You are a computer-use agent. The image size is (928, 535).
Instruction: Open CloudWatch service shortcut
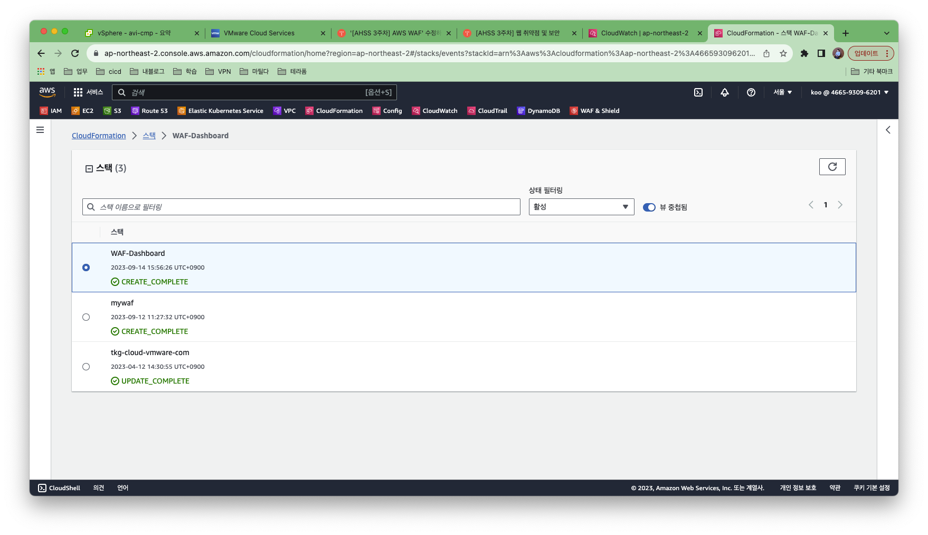pyautogui.click(x=435, y=111)
